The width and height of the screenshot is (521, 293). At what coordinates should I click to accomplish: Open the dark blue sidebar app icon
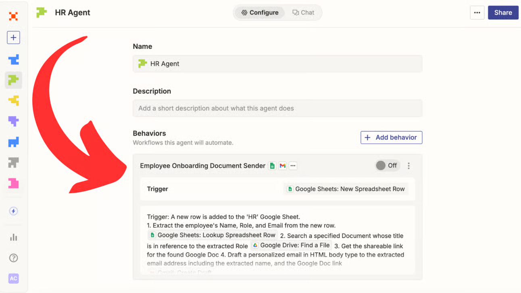click(13, 142)
